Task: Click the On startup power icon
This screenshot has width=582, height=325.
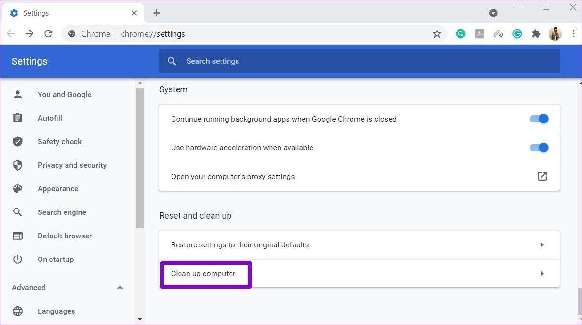Action: click(18, 259)
